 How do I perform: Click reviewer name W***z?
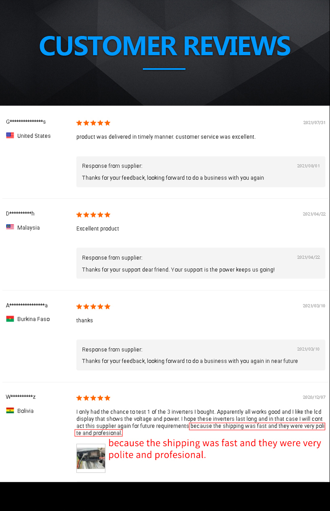point(20,396)
